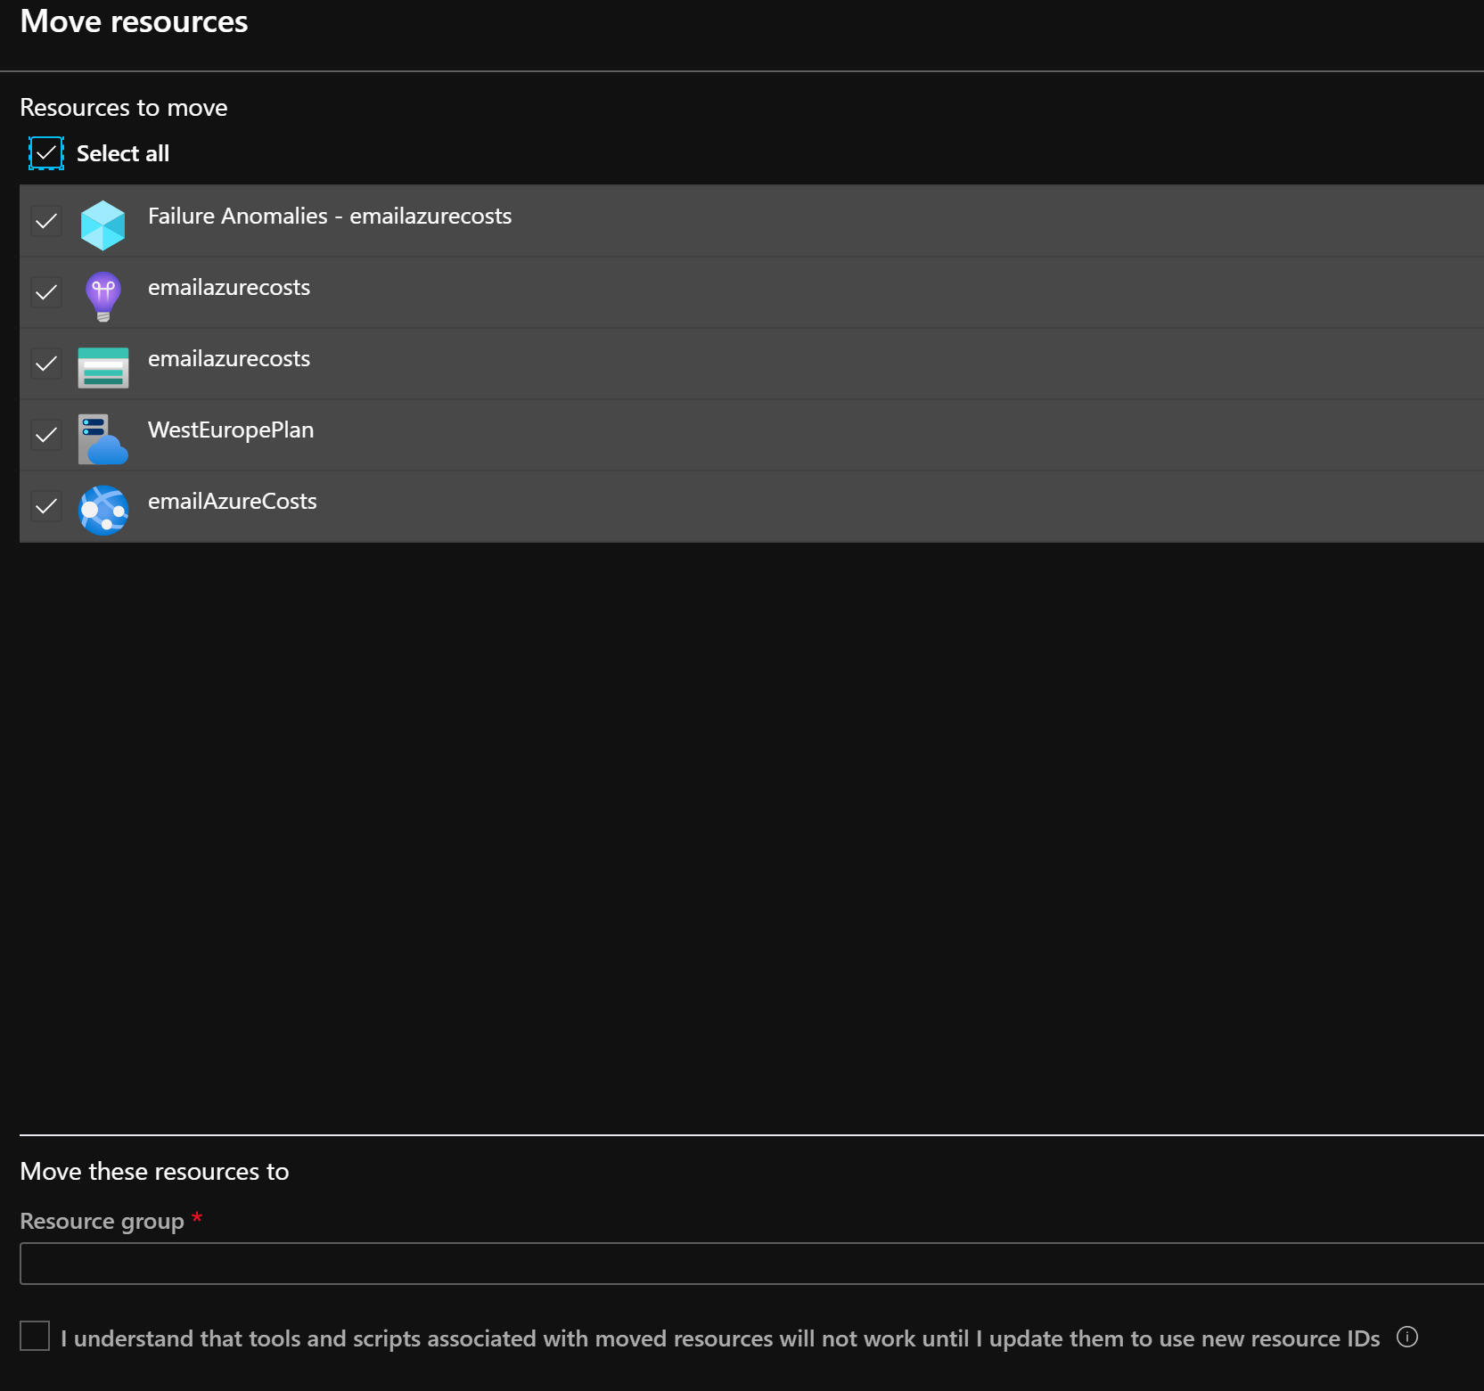This screenshot has height=1391, width=1484.
Task: Click the WestEuropePlan App Service plan icon
Action: [x=102, y=438]
